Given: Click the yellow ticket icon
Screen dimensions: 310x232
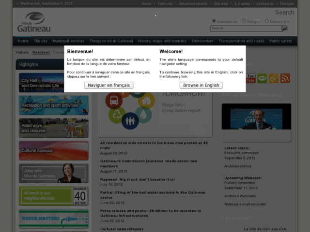Looking at the screenshot, I should (x=274, y=78).
